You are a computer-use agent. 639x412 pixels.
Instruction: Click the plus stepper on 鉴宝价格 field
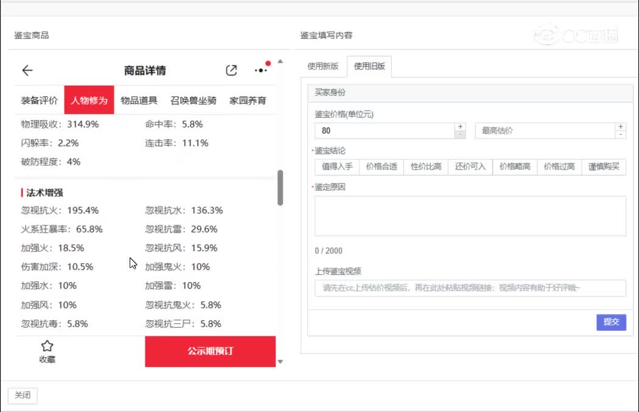pos(461,126)
